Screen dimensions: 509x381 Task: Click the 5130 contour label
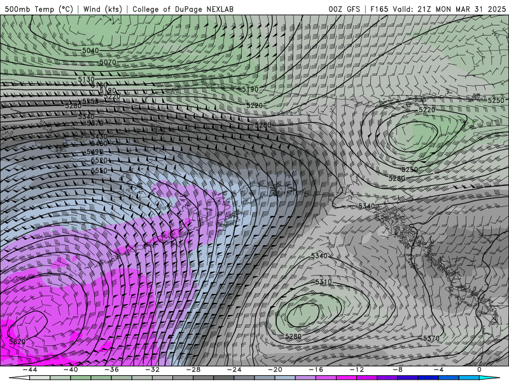pos(86,79)
